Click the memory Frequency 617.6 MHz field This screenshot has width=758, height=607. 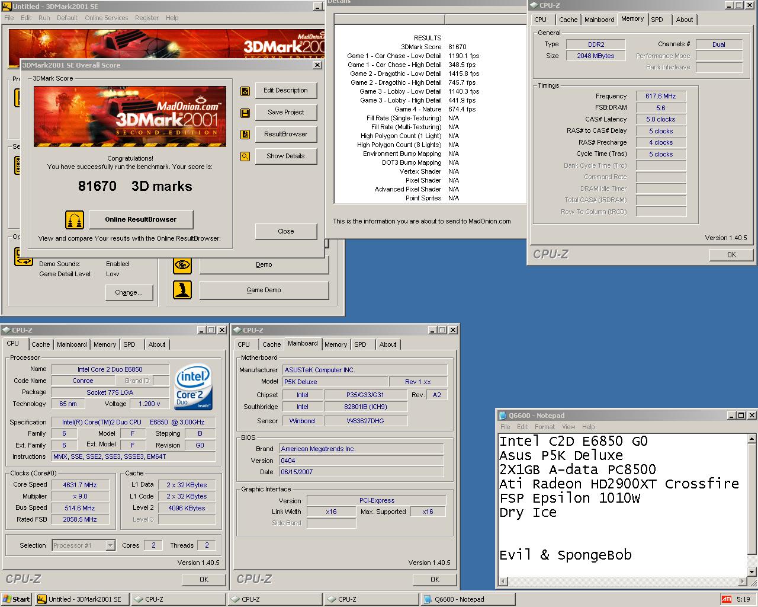661,96
